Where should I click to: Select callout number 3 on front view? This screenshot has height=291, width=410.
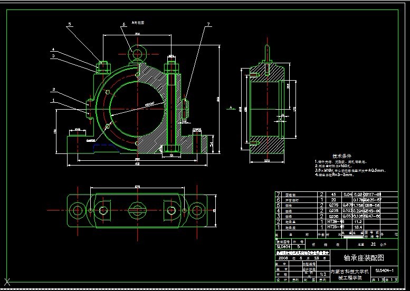[x=53, y=56]
